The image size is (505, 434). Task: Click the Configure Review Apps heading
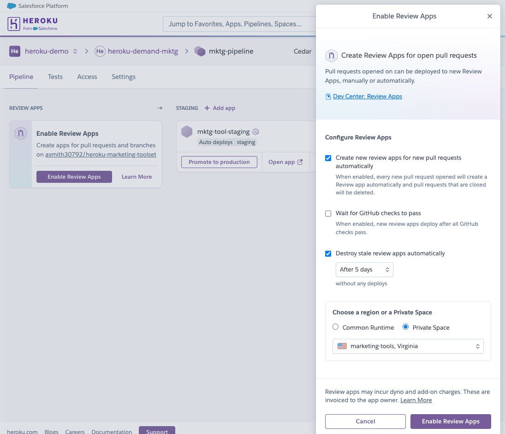click(x=358, y=138)
